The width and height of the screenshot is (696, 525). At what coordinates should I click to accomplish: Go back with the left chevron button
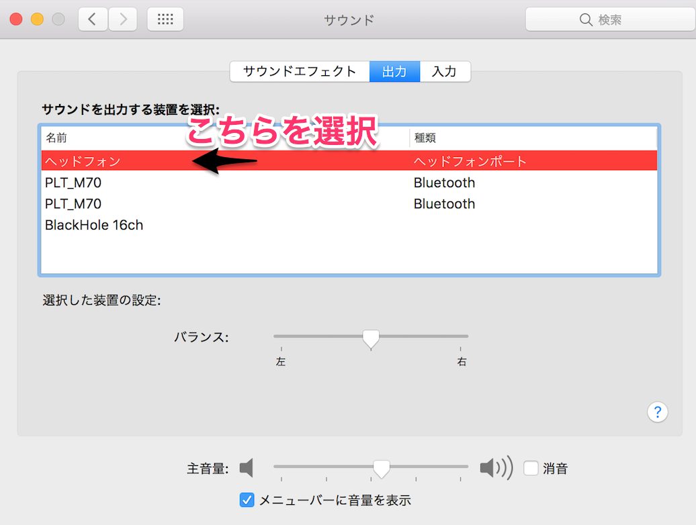[x=93, y=19]
